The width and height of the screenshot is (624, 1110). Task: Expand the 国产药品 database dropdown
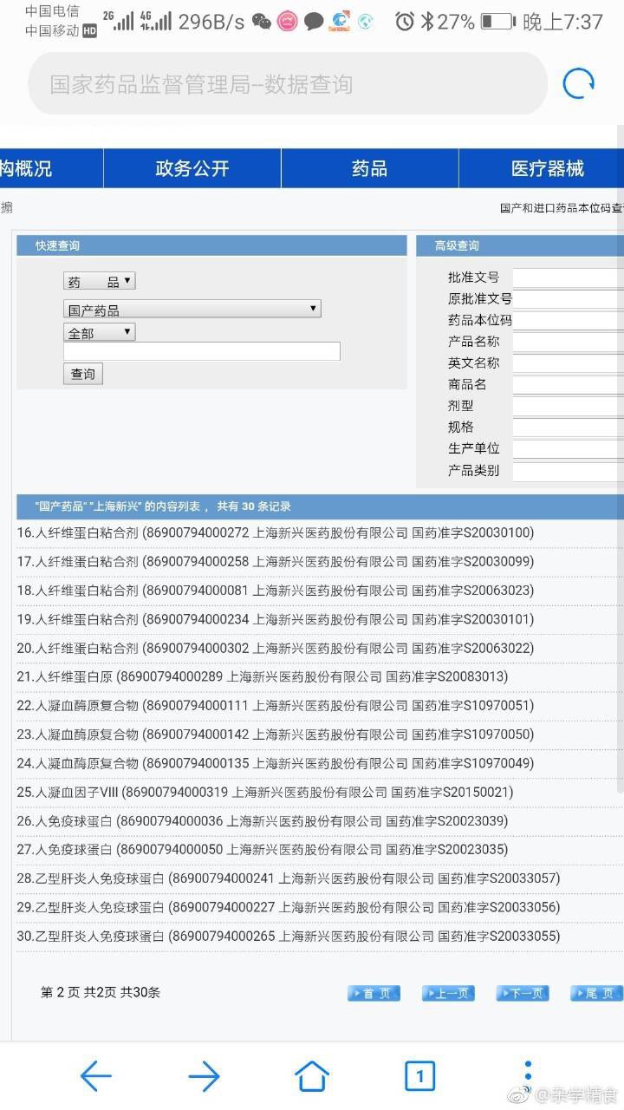(x=192, y=310)
